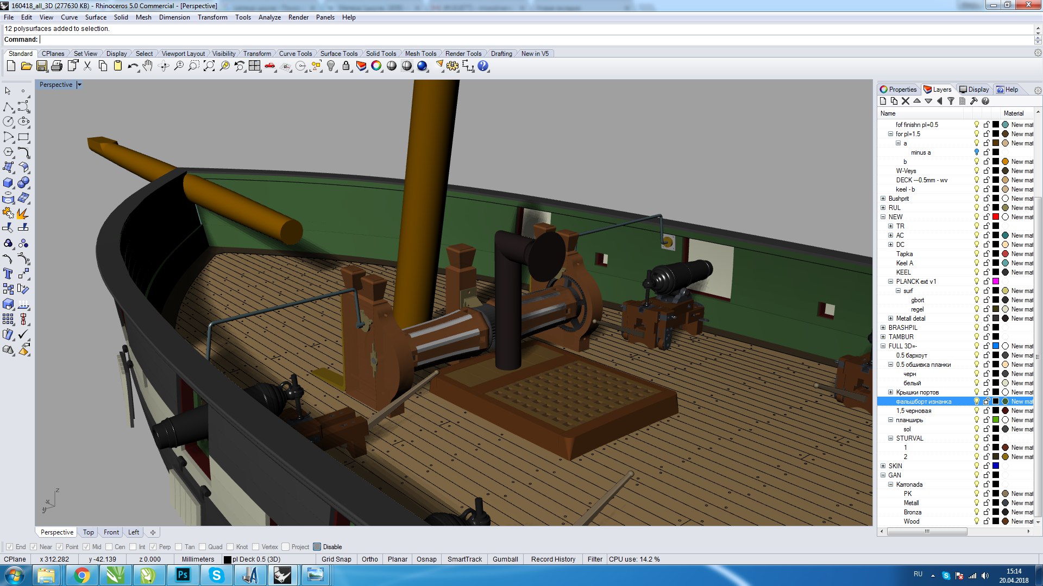Image resolution: width=1043 pixels, height=586 pixels.
Task: Toggle Gumball in status bar
Action: [x=505, y=559]
